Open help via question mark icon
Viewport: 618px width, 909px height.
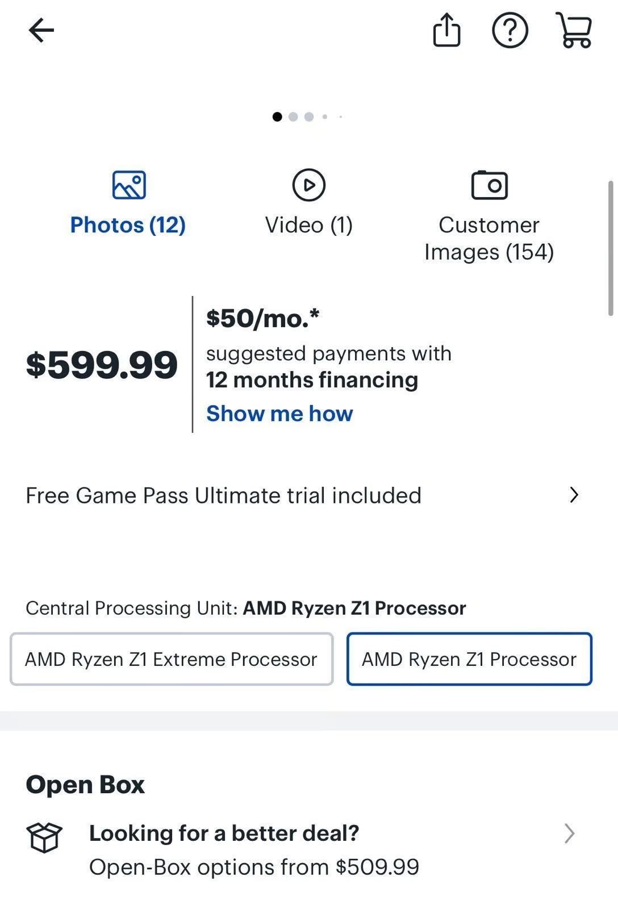coord(510,30)
